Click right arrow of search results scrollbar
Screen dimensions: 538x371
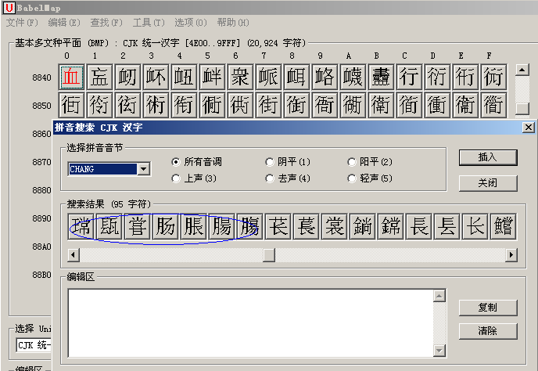click(x=511, y=255)
